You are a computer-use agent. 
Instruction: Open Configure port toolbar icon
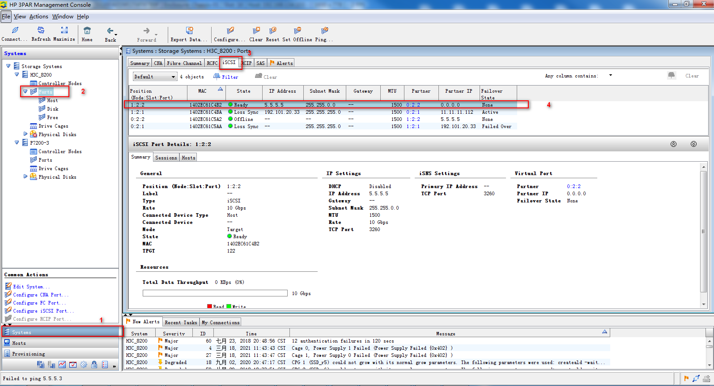click(230, 30)
